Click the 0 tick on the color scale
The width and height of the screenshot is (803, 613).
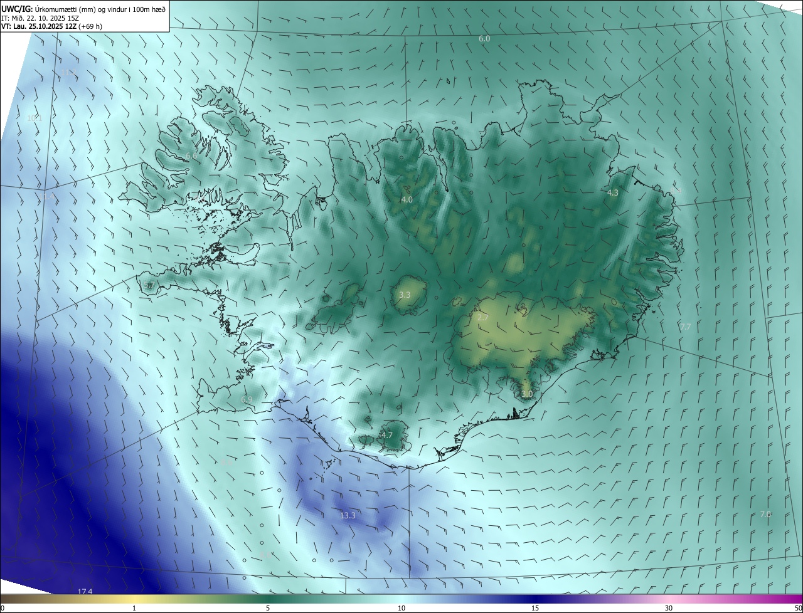point(3,608)
